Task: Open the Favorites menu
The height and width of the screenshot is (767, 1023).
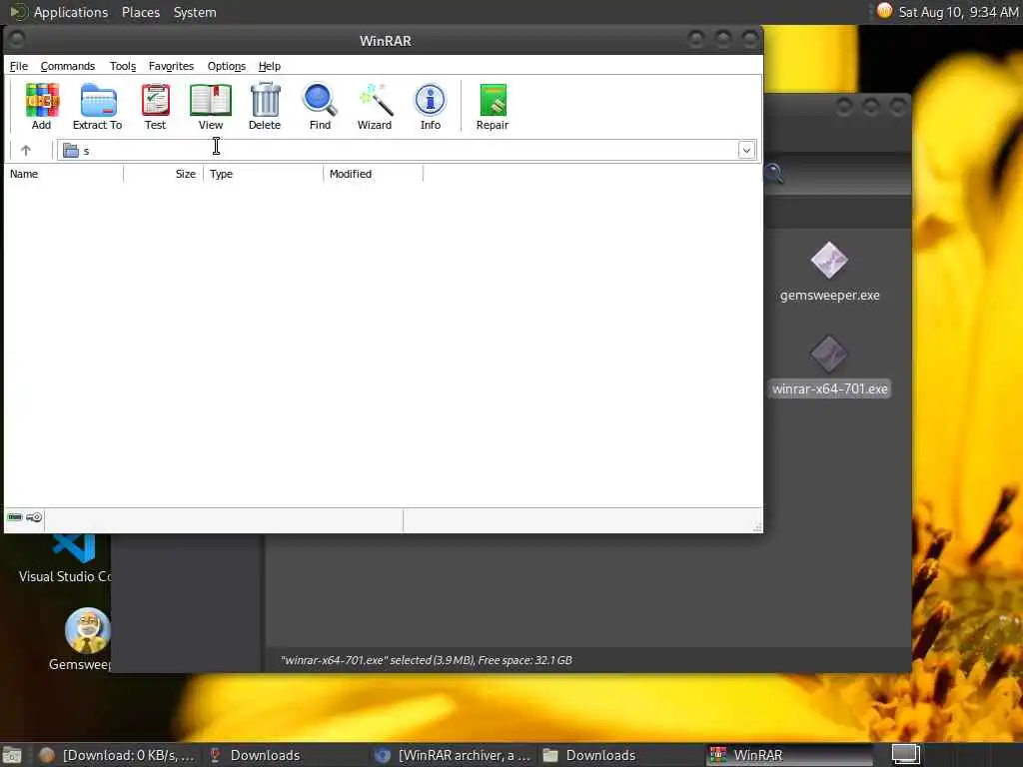Action: pos(171,66)
